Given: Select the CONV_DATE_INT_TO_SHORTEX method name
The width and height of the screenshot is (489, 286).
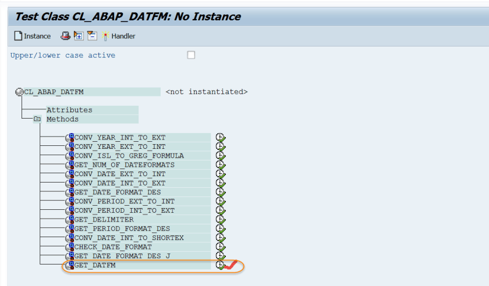Looking at the screenshot, I should click(x=129, y=238).
